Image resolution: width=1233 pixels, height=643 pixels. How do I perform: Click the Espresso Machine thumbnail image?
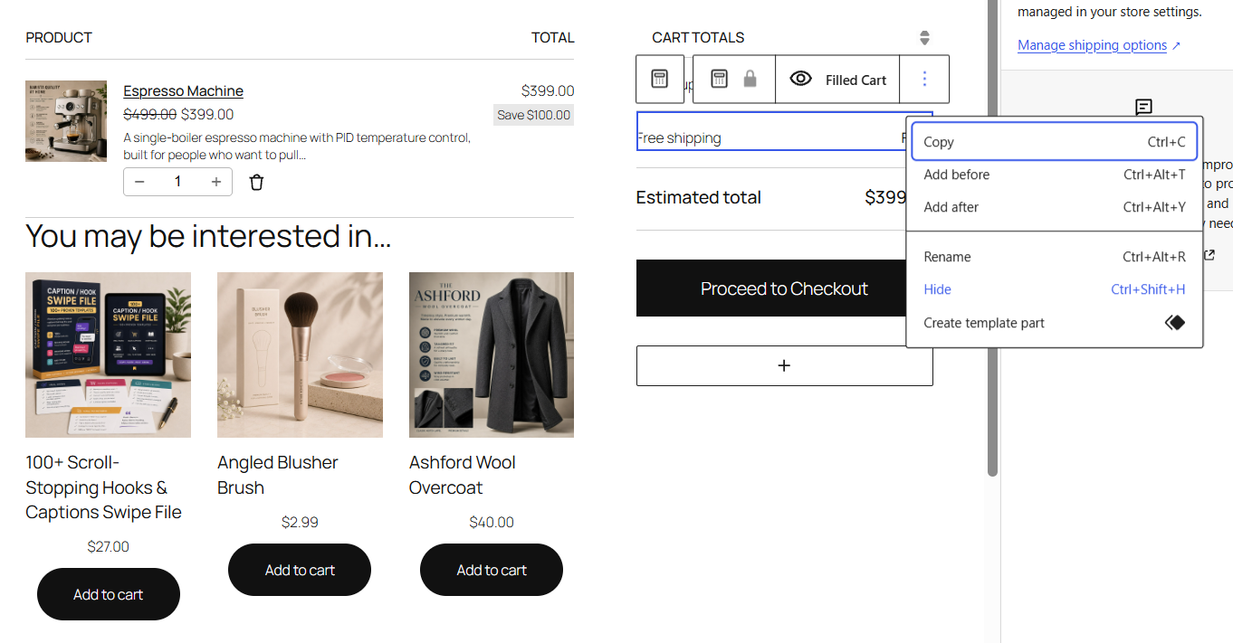(x=66, y=121)
